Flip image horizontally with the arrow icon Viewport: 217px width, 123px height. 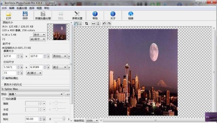(x=94, y=23)
